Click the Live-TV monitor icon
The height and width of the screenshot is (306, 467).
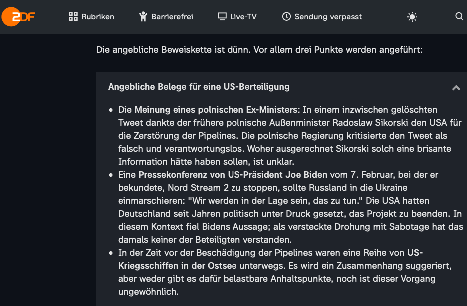(222, 16)
